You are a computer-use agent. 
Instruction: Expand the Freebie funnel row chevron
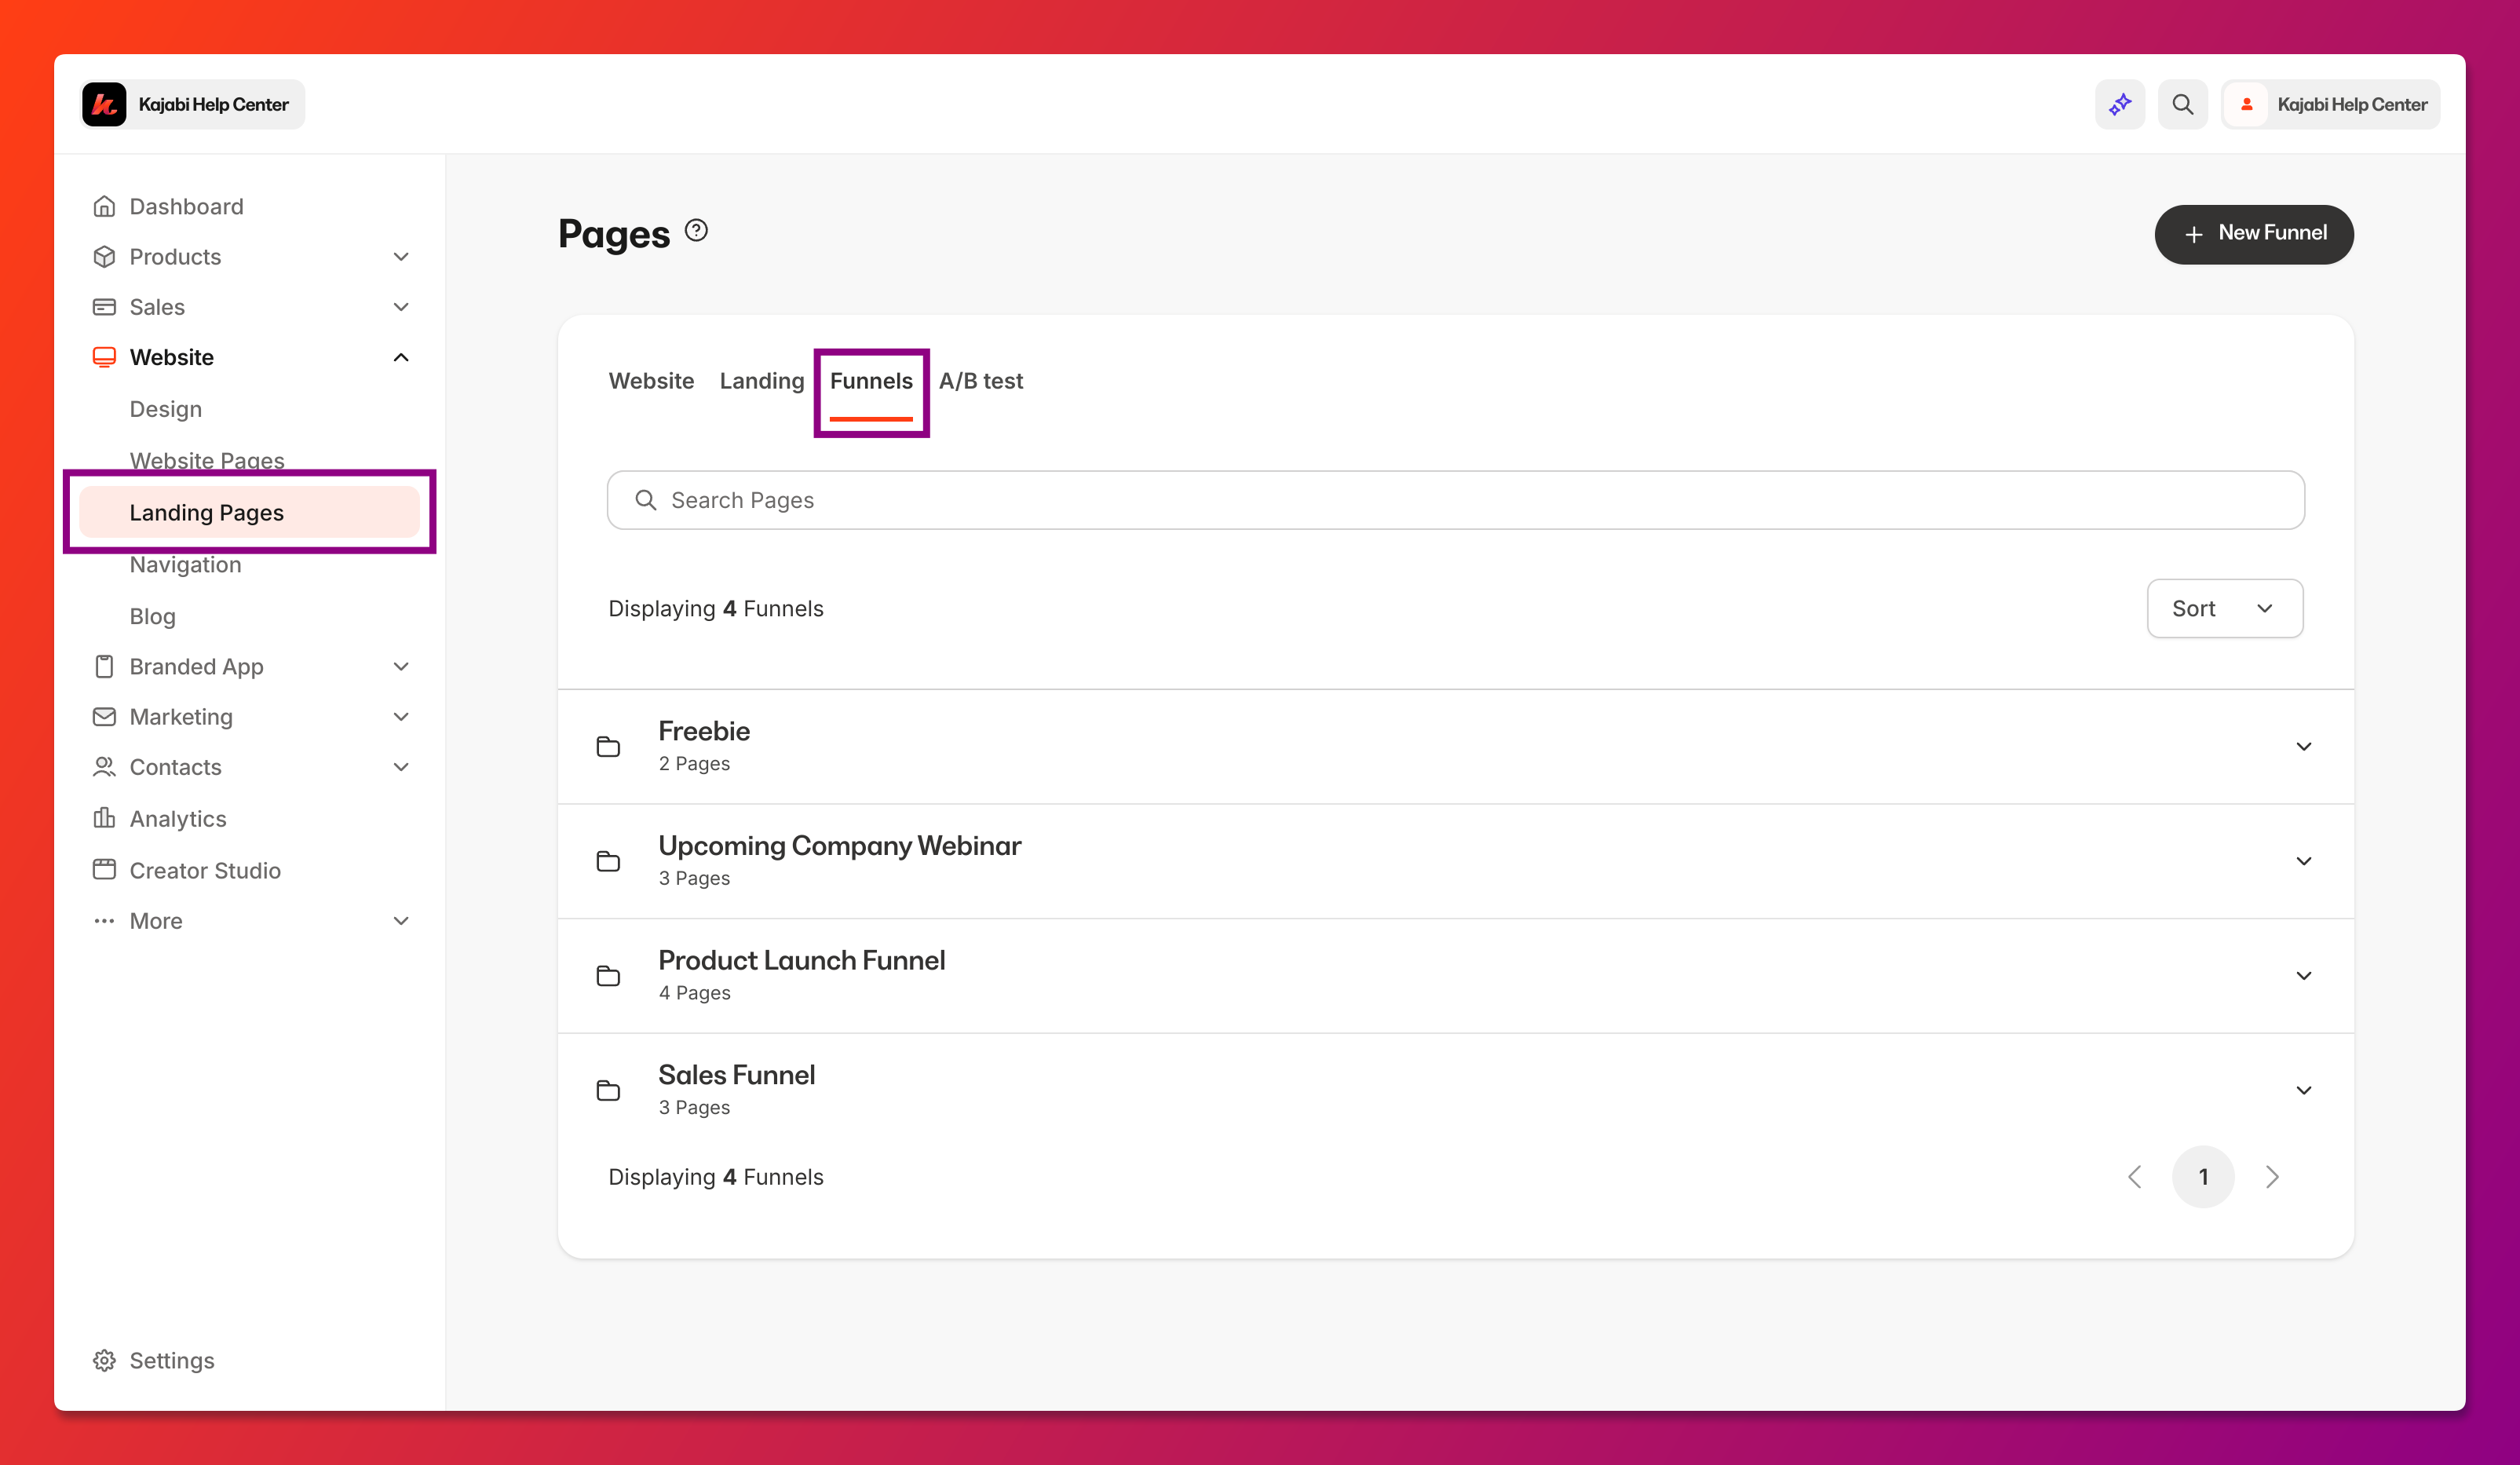pos(2303,746)
